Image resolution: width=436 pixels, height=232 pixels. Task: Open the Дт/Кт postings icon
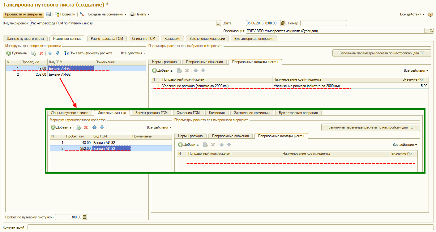tap(82, 14)
